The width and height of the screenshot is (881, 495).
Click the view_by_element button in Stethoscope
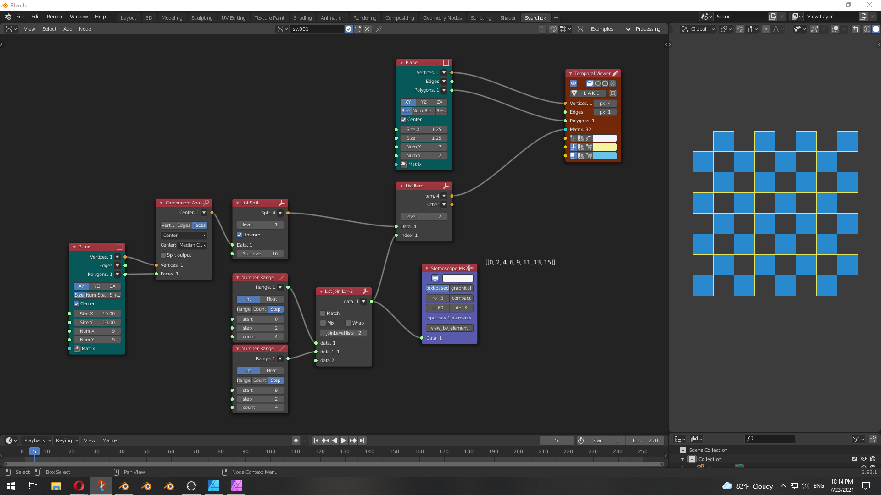tap(449, 328)
